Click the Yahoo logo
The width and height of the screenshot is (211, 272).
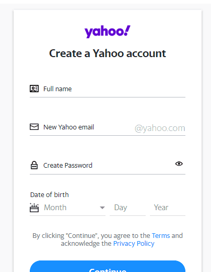(x=108, y=31)
